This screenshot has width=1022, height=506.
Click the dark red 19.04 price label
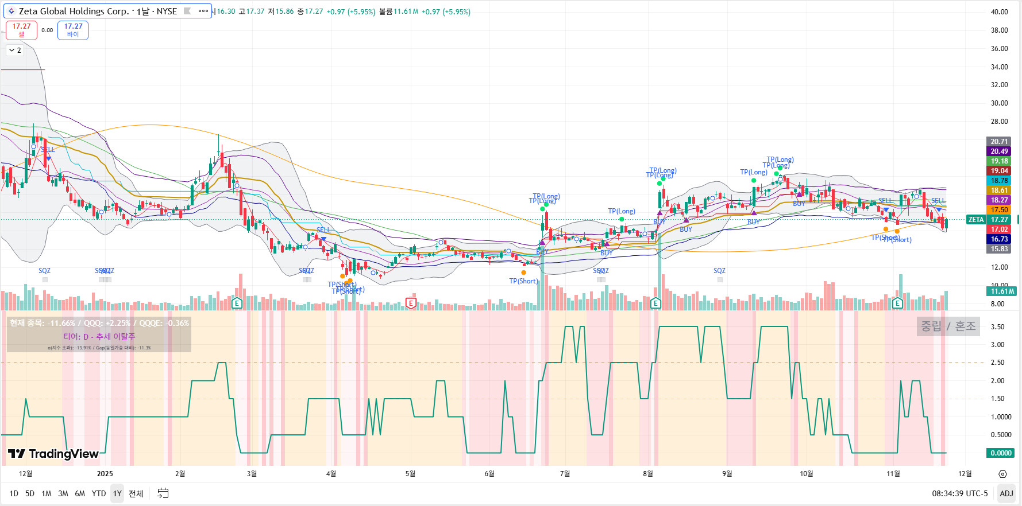(x=999, y=171)
